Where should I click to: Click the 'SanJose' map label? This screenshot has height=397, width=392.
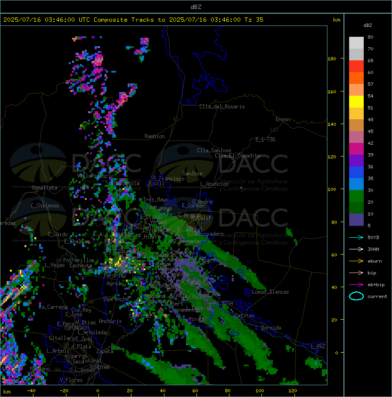(192, 174)
